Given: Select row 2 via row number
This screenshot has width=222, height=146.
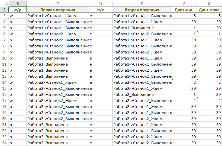Looking at the screenshot, I should point(4,10).
